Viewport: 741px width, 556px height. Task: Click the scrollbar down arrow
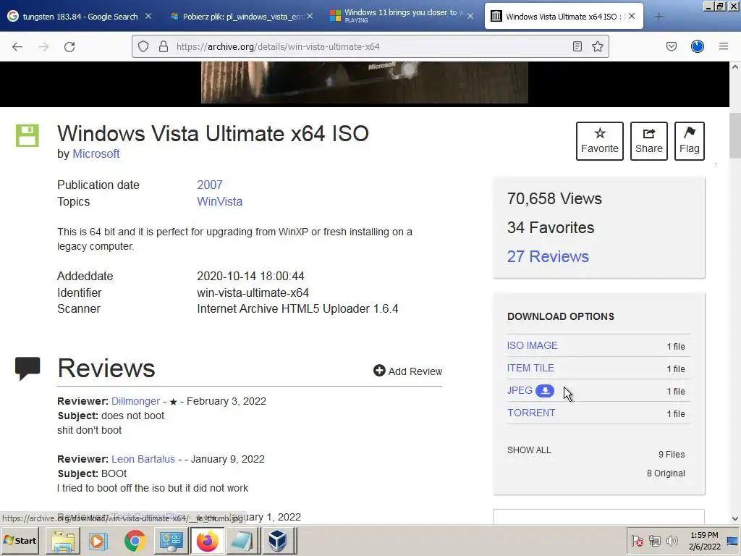click(735, 518)
